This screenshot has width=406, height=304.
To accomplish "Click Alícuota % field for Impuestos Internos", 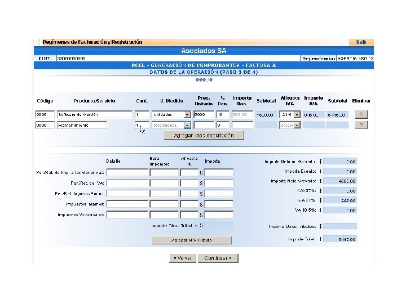I will pos(189,204).
